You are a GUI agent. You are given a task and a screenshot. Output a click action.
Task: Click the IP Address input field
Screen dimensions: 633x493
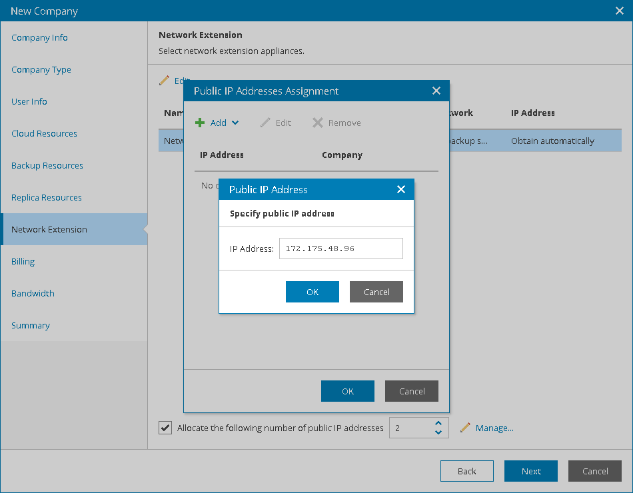340,248
